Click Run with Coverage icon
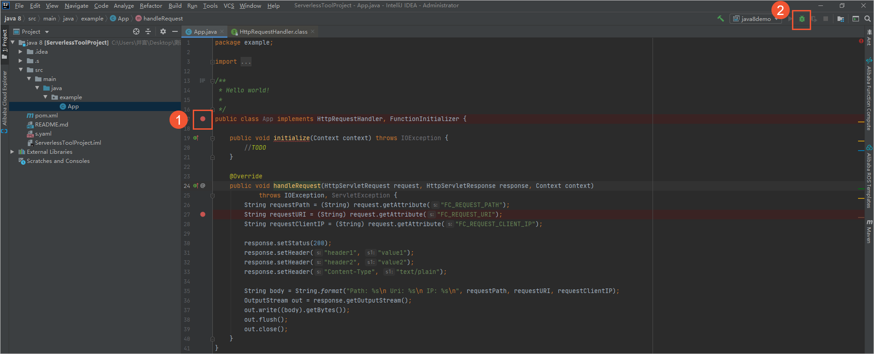 (814, 19)
